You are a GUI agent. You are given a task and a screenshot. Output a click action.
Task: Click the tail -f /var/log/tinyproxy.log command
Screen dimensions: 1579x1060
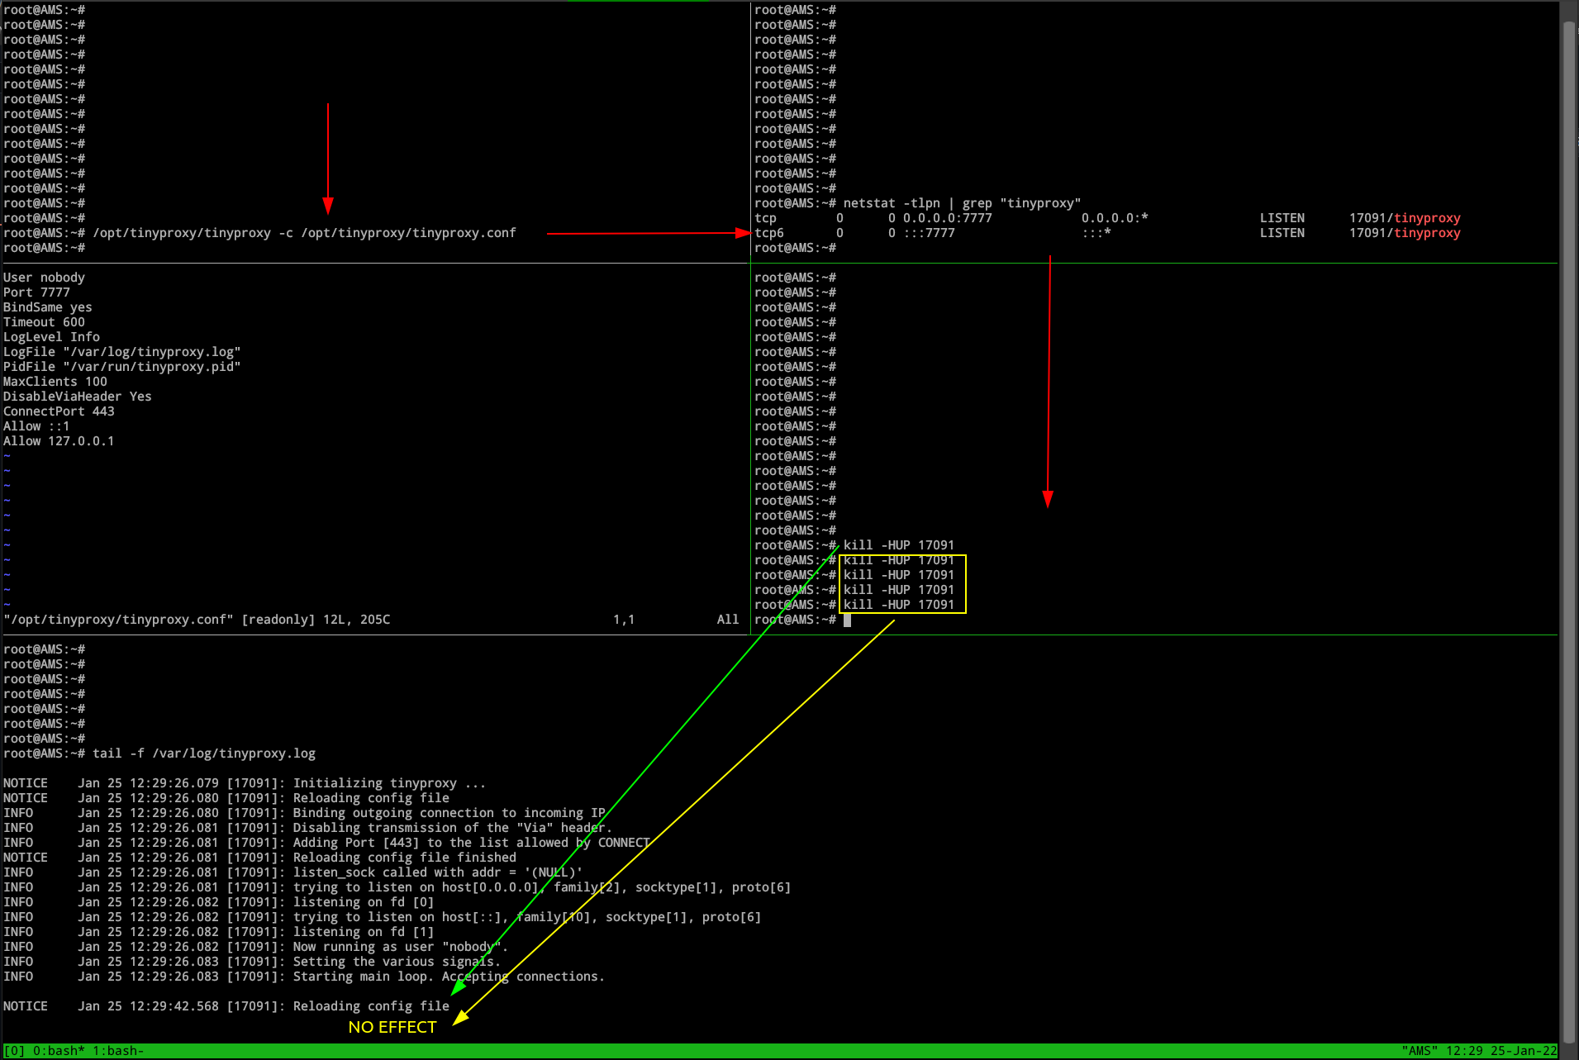pos(204,753)
